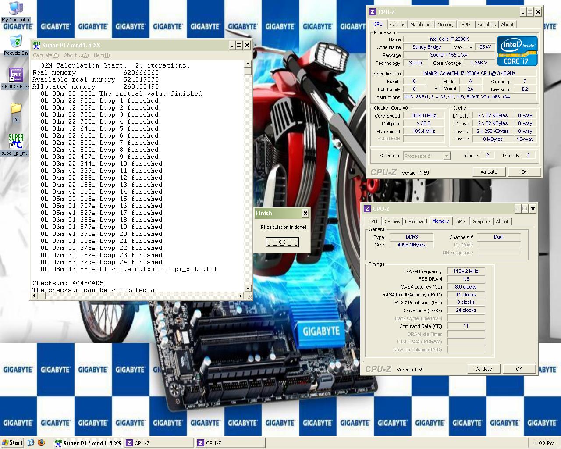Switch to Super PI taskbar button
The height and width of the screenshot is (449, 561).
point(88,443)
